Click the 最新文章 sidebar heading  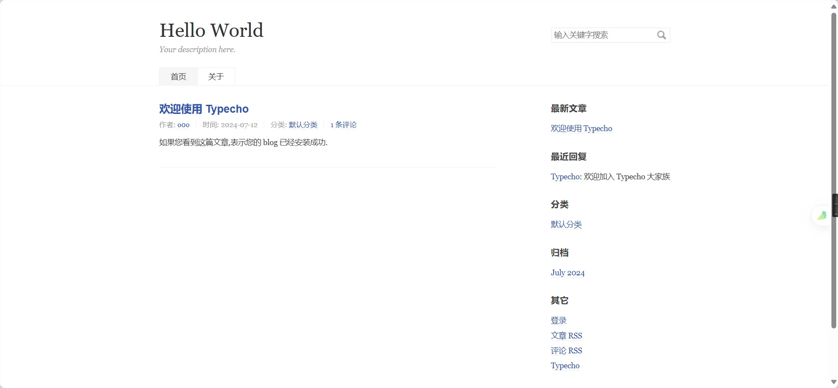[569, 109]
